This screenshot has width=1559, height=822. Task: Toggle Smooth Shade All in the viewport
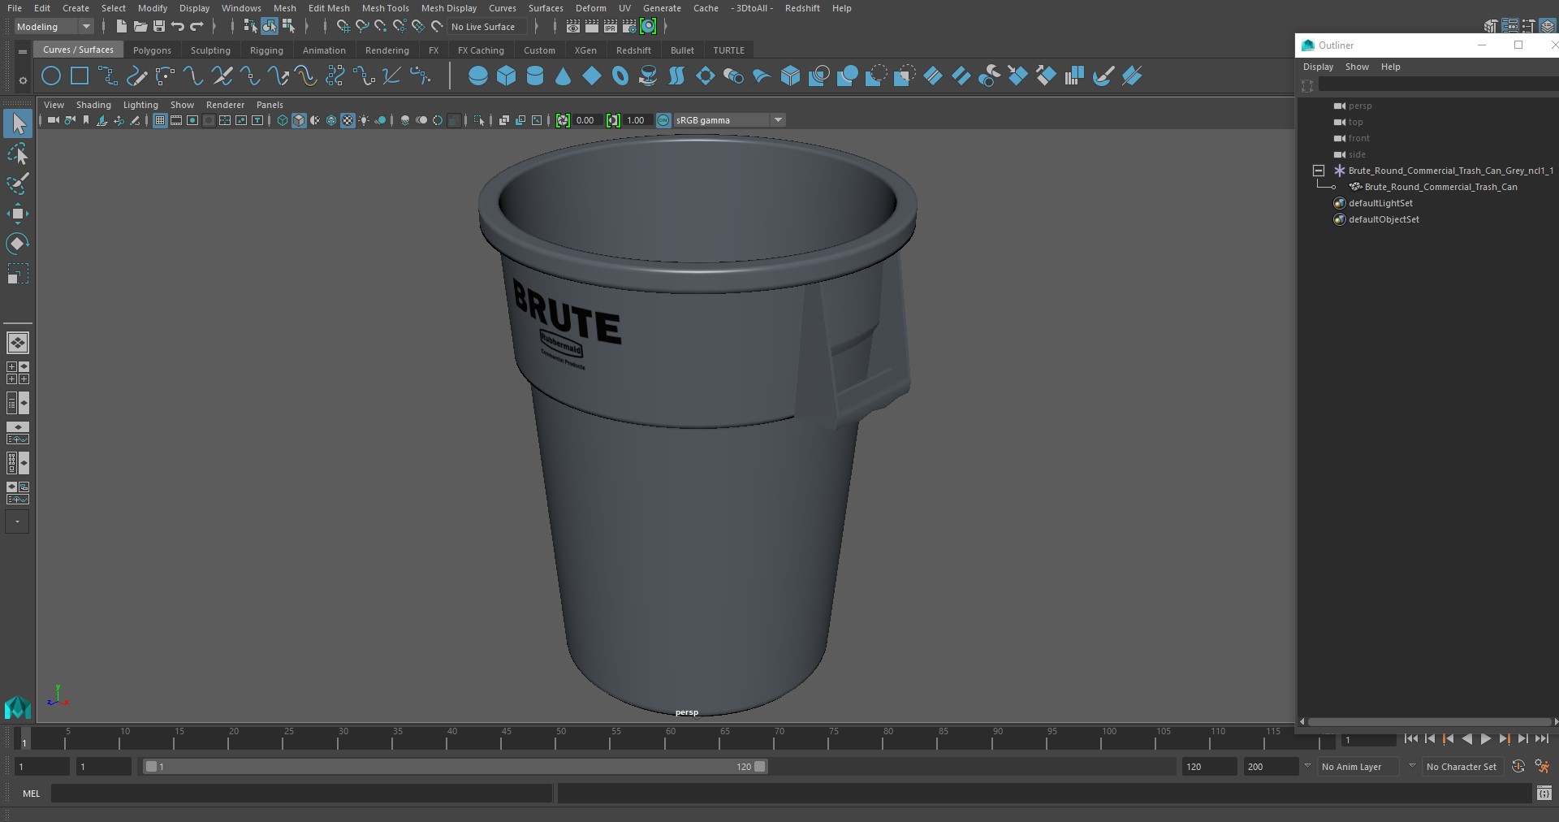tap(299, 120)
